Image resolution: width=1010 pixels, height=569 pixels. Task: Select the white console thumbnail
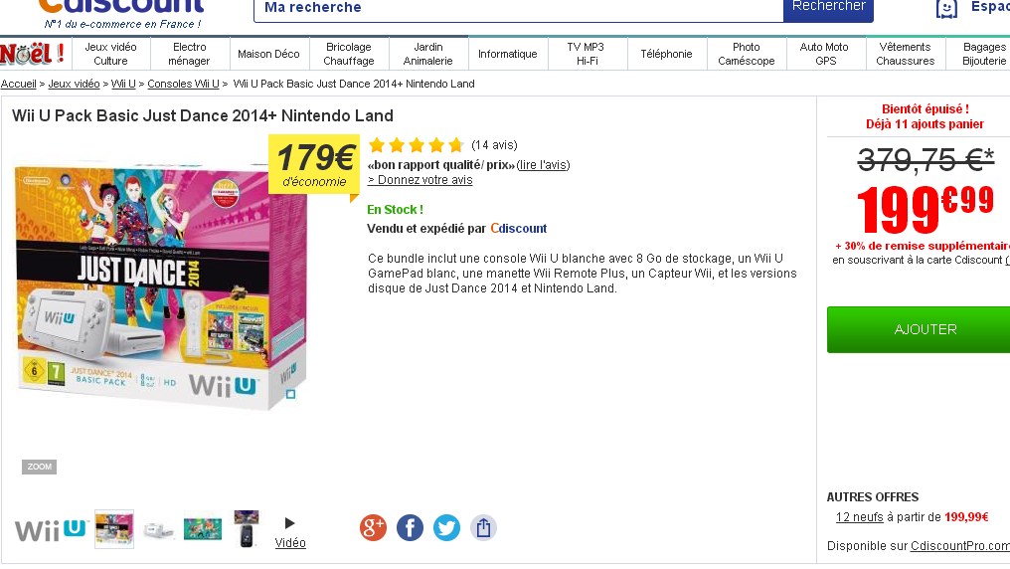[x=158, y=529]
